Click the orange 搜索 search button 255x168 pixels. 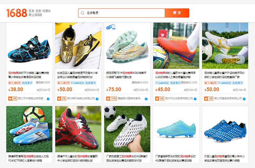(x=177, y=13)
